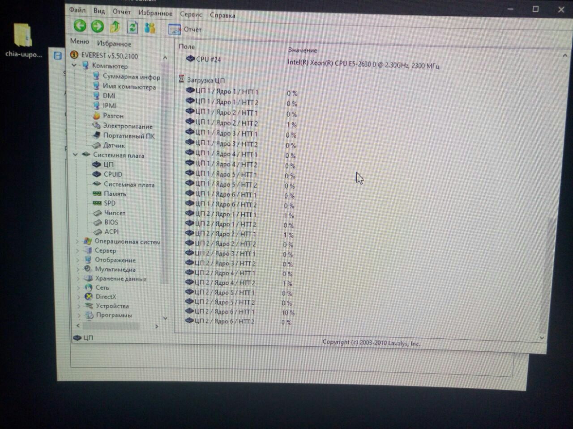Screen dimensions: 573x429
Task: Expand the DirectX tree node
Action: pyautogui.click(x=79, y=297)
